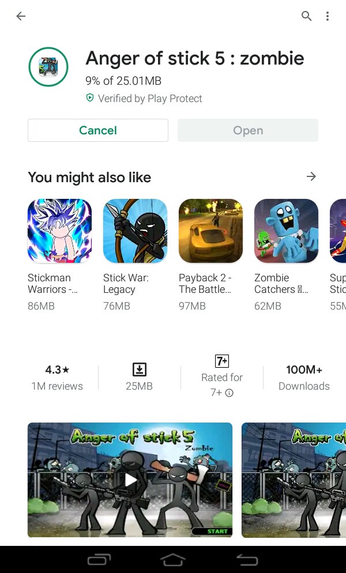Screen dimensions: 346x573
Task: View the second game screenshot thumbnail
Action: [x=294, y=480]
